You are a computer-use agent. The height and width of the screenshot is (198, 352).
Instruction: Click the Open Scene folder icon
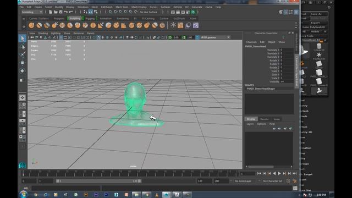click(56, 12)
